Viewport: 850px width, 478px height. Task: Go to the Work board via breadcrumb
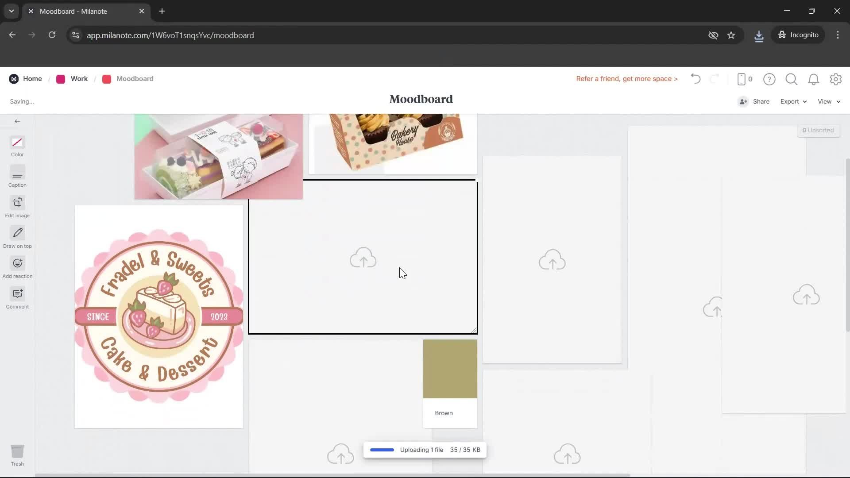(79, 79)
